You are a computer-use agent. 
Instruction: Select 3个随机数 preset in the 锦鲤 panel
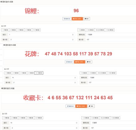(x=20, y=30)
